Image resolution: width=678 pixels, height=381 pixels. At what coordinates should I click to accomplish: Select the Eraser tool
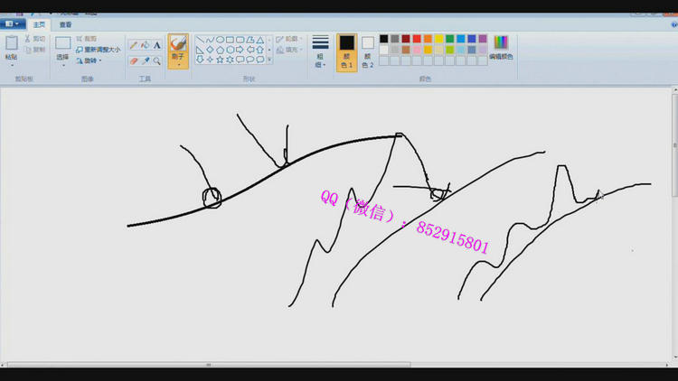point(133,60)
